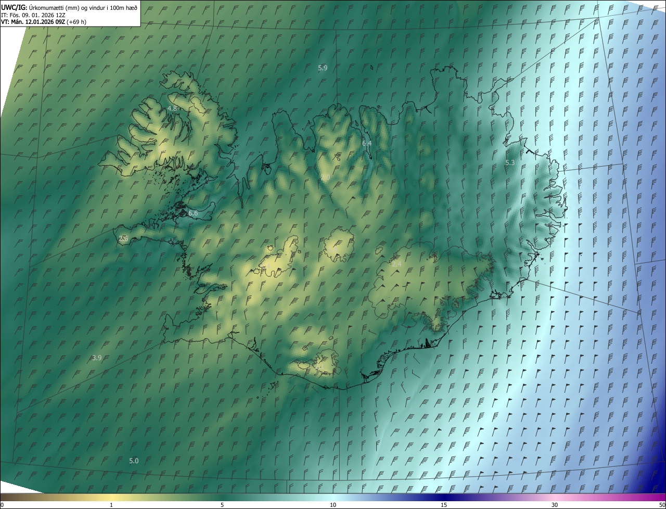
Task: Click the color scale label 30
Action: [x=555, y=505]
